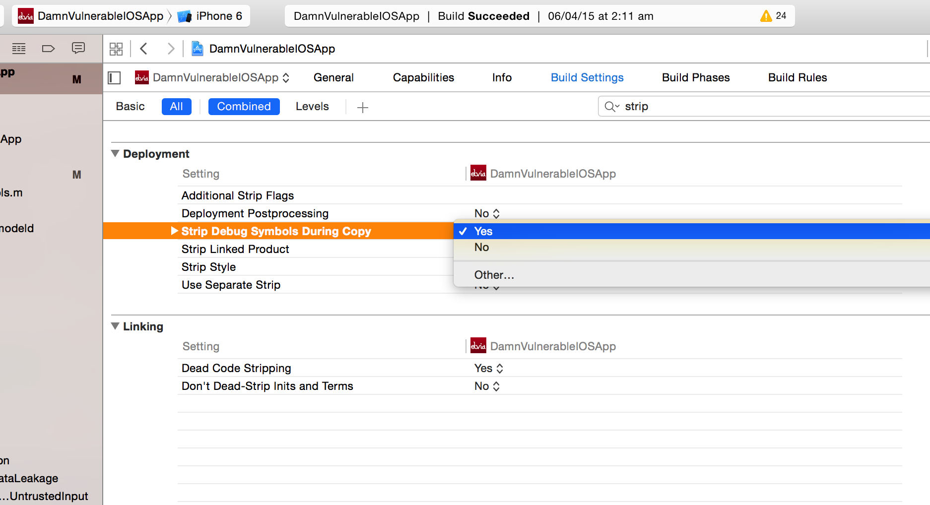Switch to the Info tab
Image resolution: width=930 pixels, height=505 pixels.
(502, 78)
